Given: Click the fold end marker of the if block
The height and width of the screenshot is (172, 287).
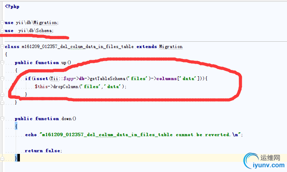Looking at the screenshot, I should 2,94.
